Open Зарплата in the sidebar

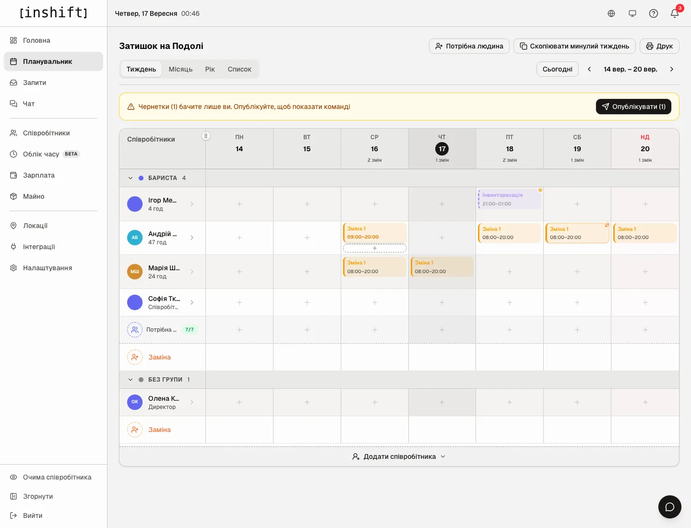pyautogui.click(x=53, y=175)
